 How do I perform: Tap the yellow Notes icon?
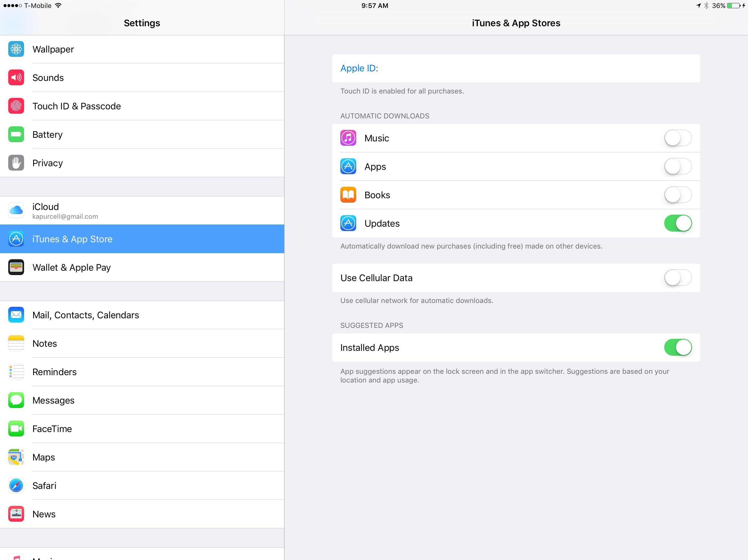point(16,343)
